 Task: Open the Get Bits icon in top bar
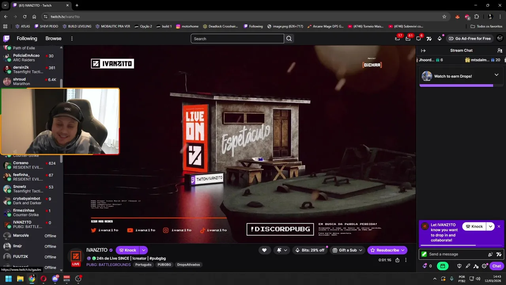point(440,38)
